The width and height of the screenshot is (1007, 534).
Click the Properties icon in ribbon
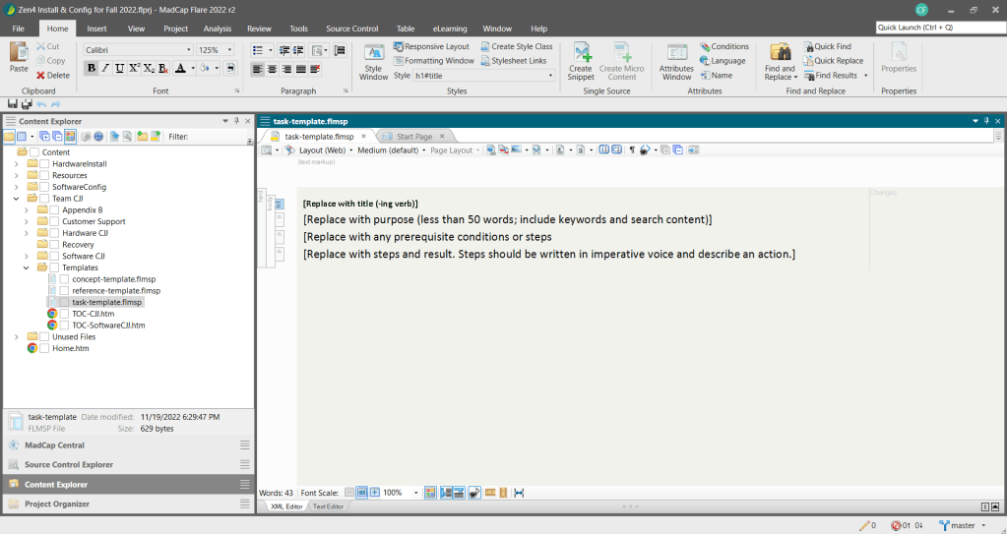pos(899,59)
